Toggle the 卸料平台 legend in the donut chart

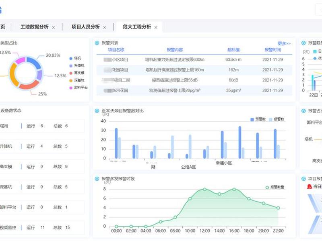click(x=78, y=88)
